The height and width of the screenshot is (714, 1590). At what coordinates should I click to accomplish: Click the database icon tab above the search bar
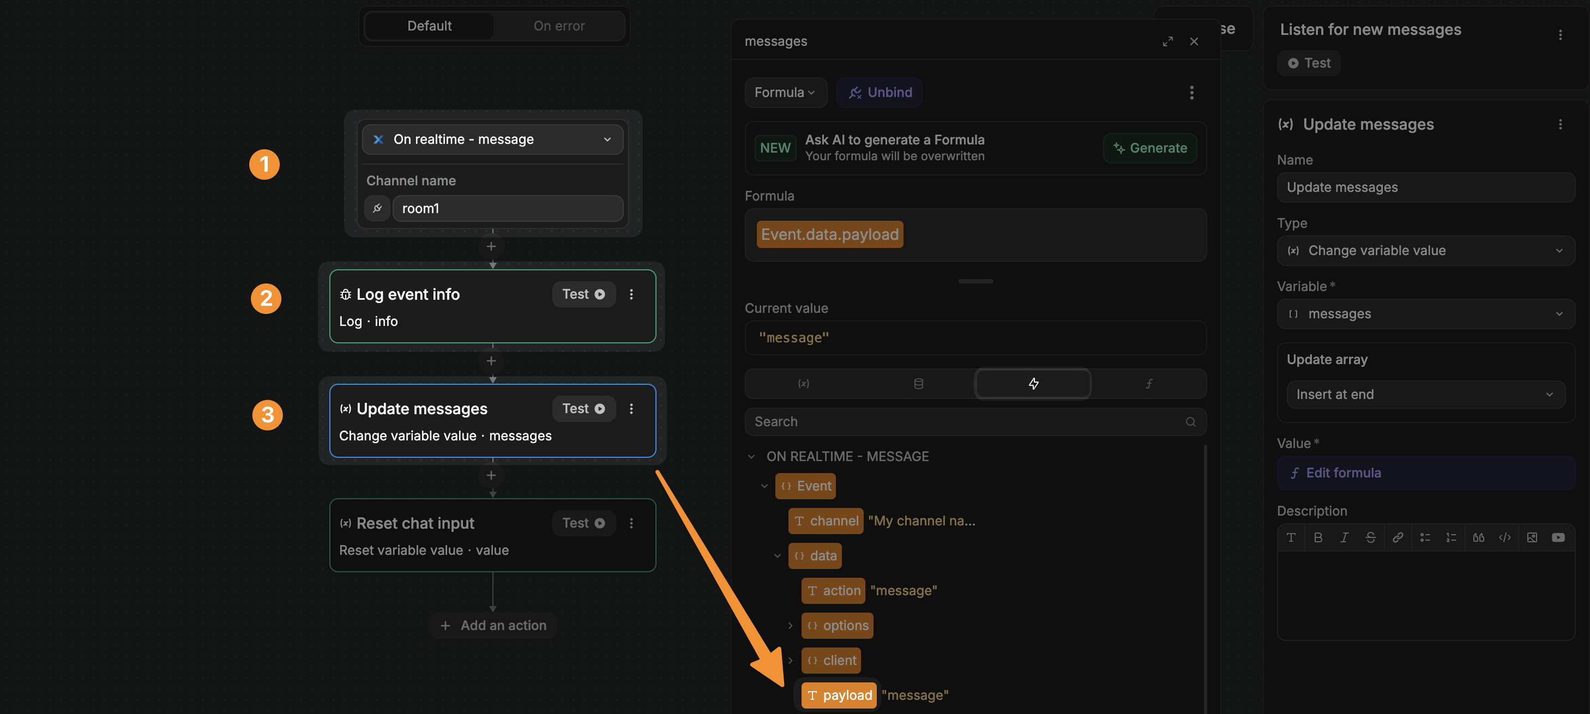coord(919,383)
